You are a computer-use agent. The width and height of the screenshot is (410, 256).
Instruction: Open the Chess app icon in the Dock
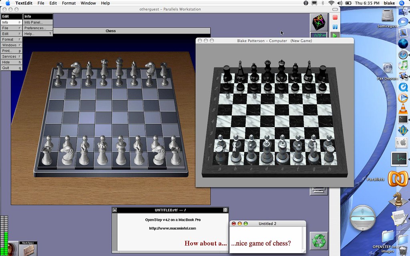(398, 200)
